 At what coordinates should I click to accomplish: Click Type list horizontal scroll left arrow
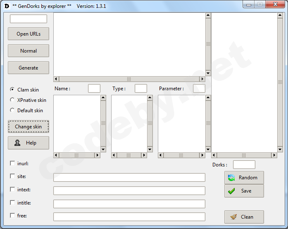pos(114,155)
